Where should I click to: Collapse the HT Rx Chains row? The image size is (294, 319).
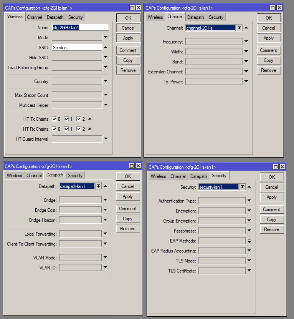click(89, 129)
